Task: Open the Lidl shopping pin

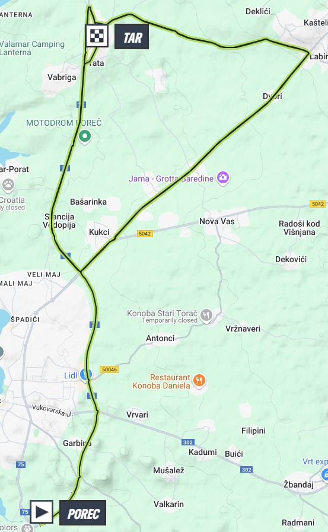Action: tap(85, 375)
